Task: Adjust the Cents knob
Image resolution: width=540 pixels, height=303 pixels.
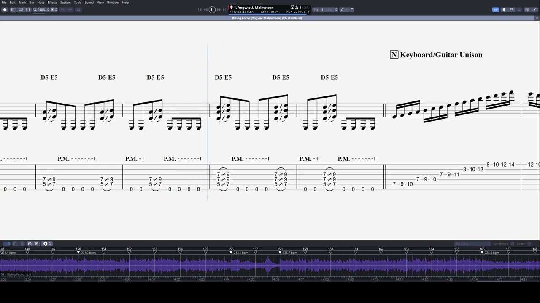Action: click(529, 244)
